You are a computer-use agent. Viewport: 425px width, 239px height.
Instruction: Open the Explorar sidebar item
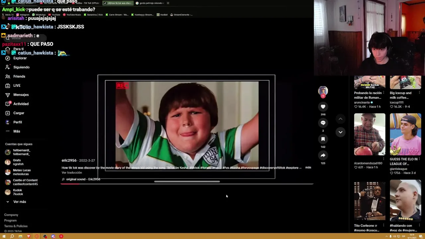click(x=16, y=58)
